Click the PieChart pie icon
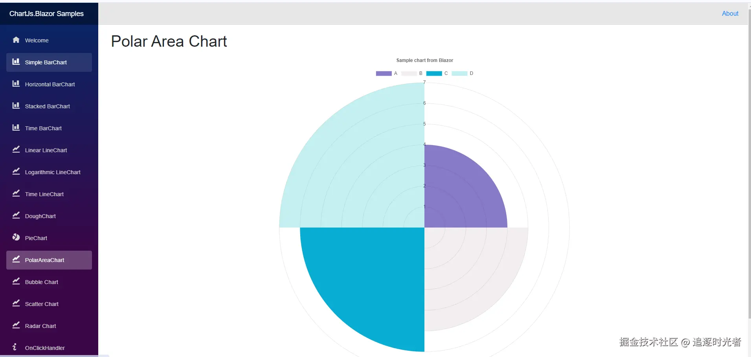The image size is (751, 357). (16, 238)
